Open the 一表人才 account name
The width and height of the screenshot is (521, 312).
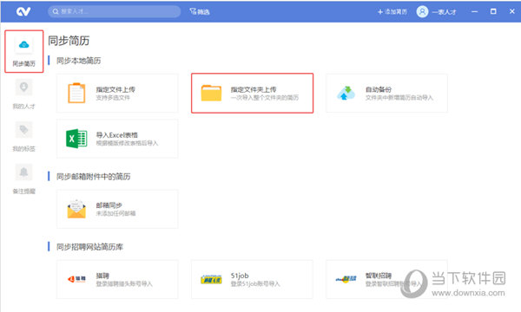coord(445,12)
